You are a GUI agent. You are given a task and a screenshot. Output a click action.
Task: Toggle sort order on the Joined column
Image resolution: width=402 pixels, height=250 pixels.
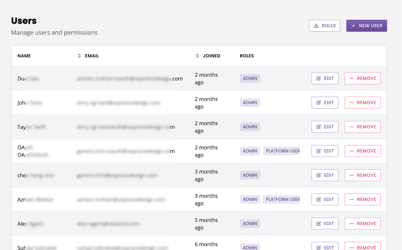coord(197,56)
